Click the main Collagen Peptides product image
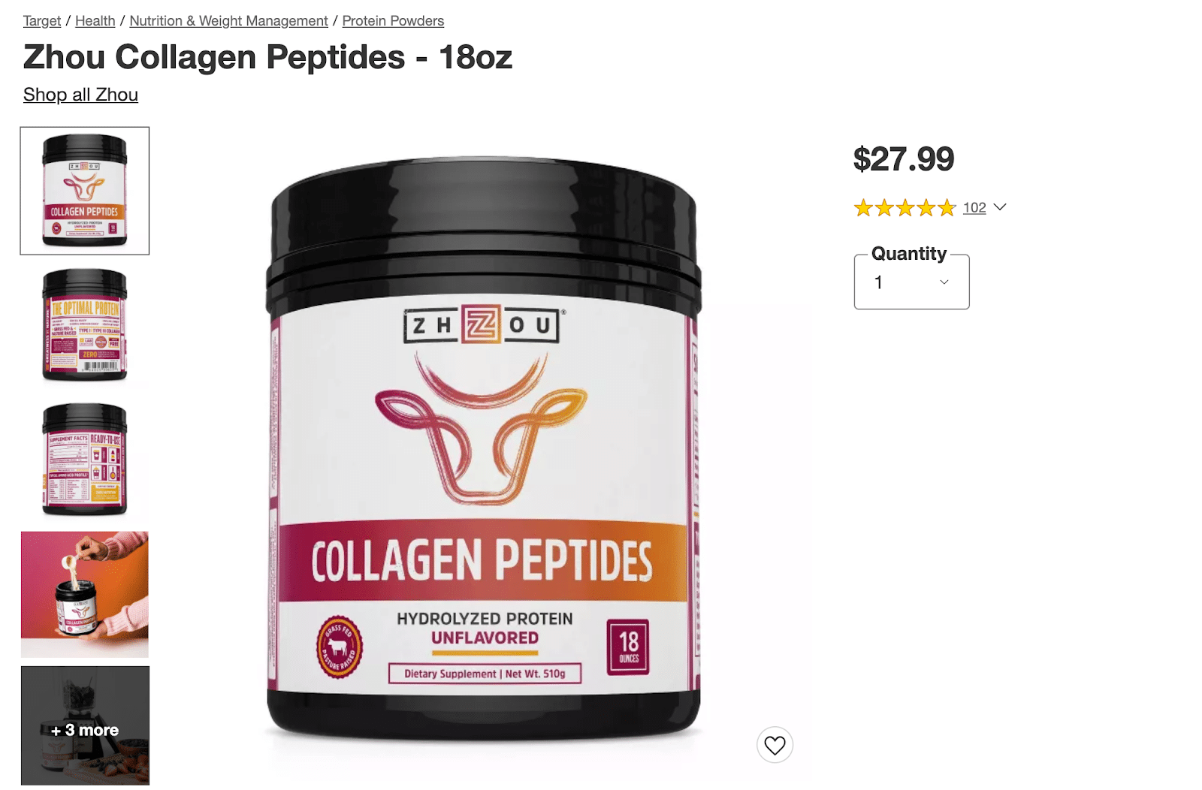This screenshot has width=1202, height=790. (484, 449)
